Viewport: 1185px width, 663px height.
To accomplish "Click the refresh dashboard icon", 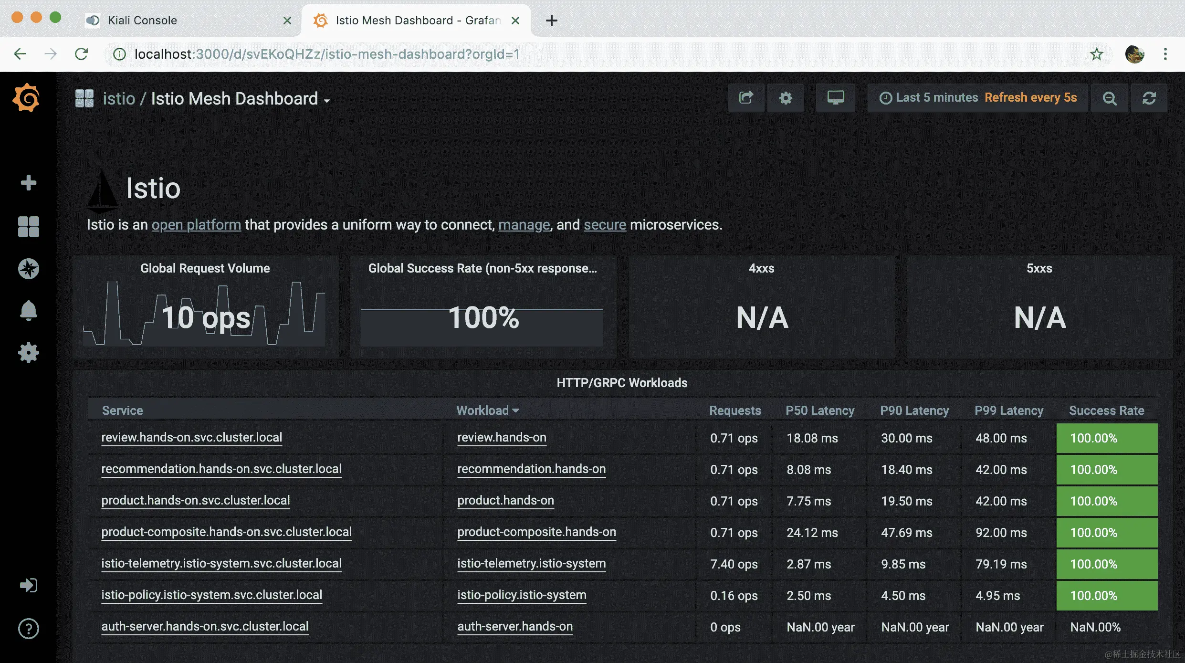I will click(x=1149, y=98).
